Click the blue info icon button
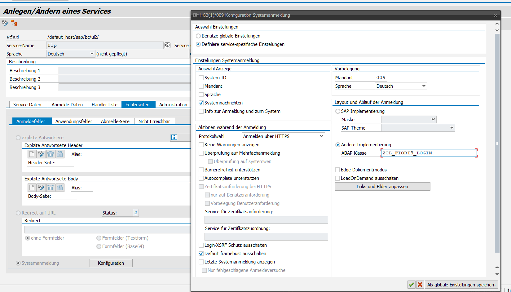The width and height of the screenshot is (511, 292). tap(174, 137)
